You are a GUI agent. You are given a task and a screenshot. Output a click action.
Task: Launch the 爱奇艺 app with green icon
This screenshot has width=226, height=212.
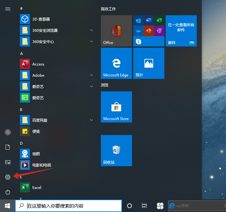click(57, 98)
